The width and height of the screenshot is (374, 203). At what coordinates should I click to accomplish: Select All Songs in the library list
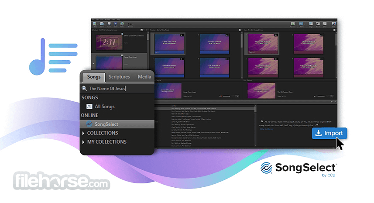coord(104,107)
